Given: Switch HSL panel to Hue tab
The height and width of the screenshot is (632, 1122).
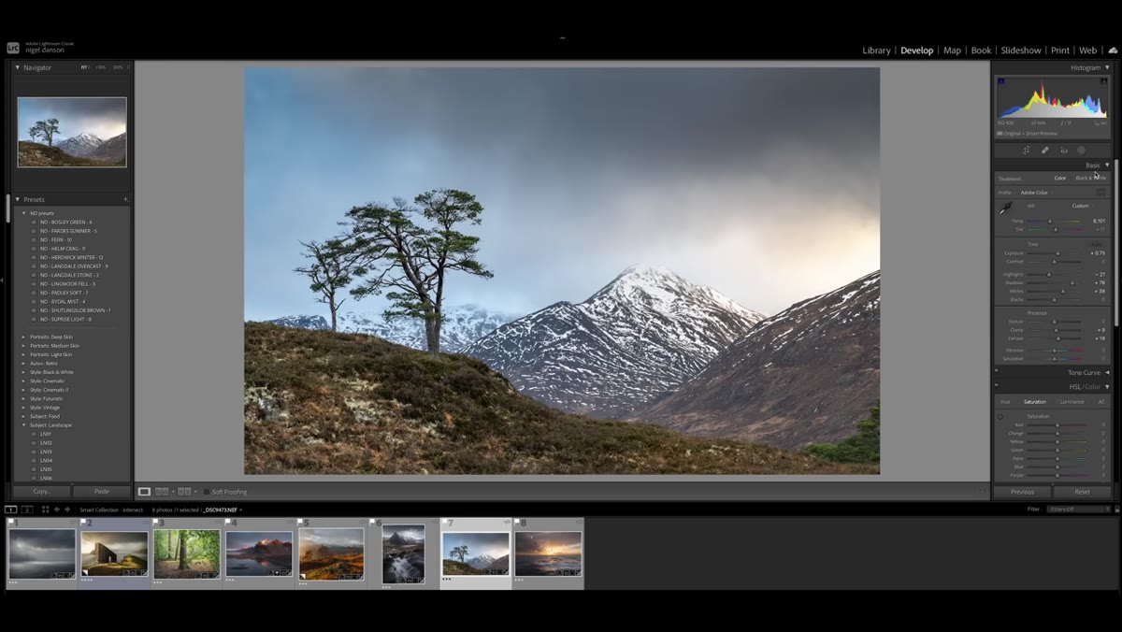Looking at the screenshot, I should pos(1005,402).
